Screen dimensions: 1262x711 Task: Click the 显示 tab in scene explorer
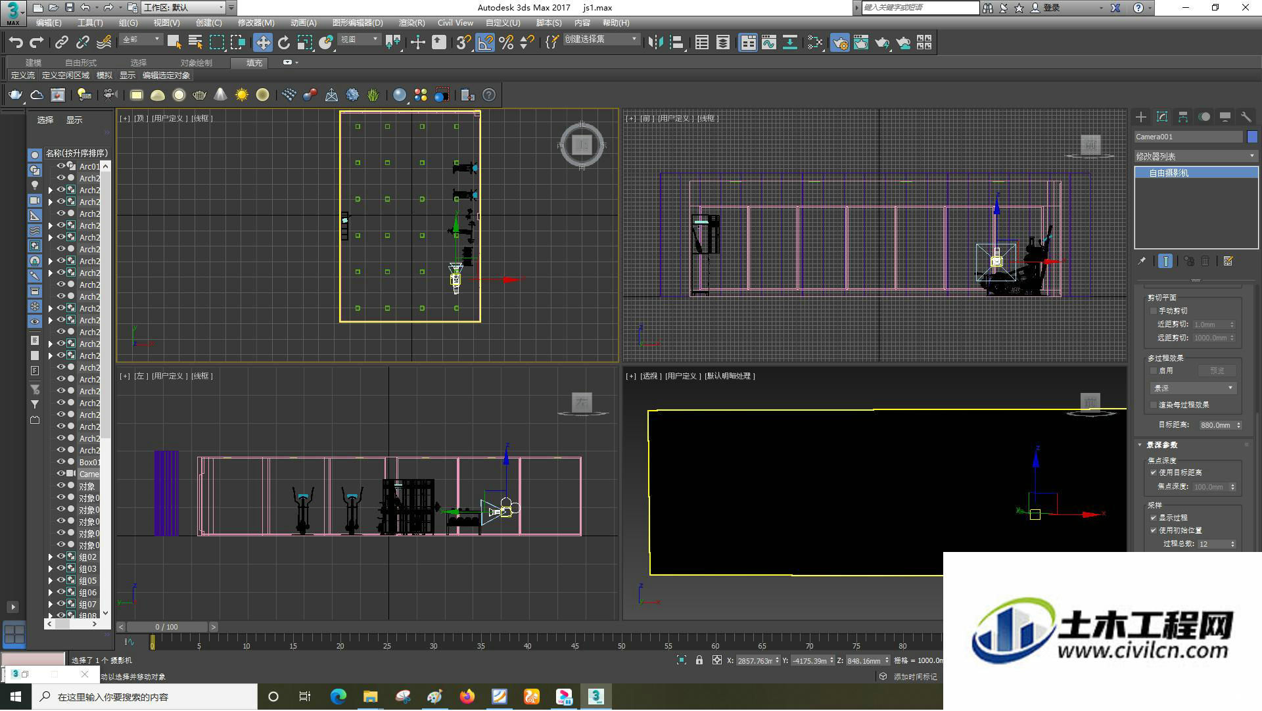[x=74, y=120]
